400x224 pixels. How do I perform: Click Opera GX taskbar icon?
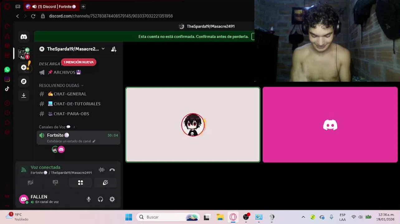tap(233, 217)
